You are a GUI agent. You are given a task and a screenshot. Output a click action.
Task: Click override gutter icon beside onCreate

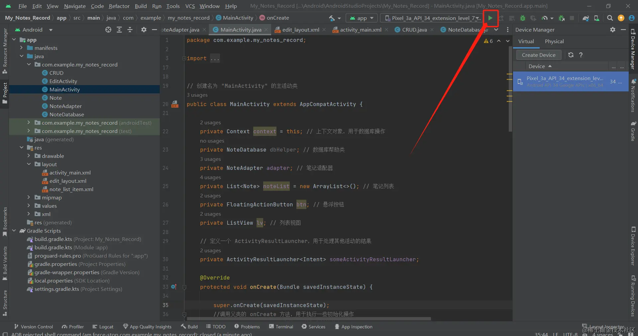tap(174, 286)
